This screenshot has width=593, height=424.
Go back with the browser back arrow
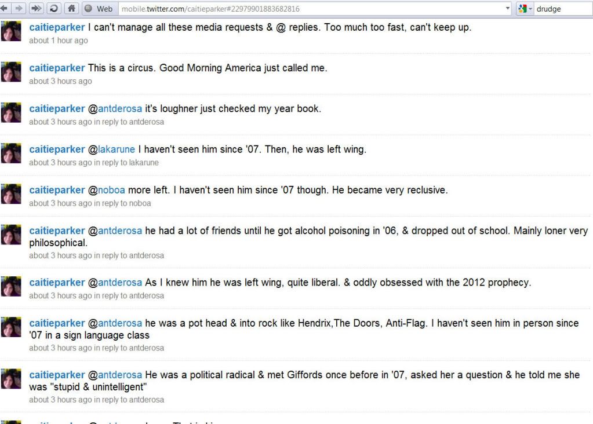click(x=4, y=8)
